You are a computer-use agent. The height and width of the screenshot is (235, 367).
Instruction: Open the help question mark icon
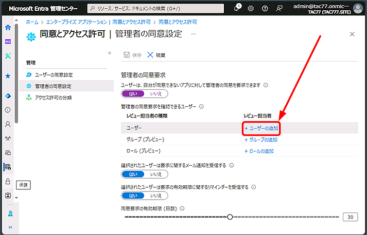point(265,9)
